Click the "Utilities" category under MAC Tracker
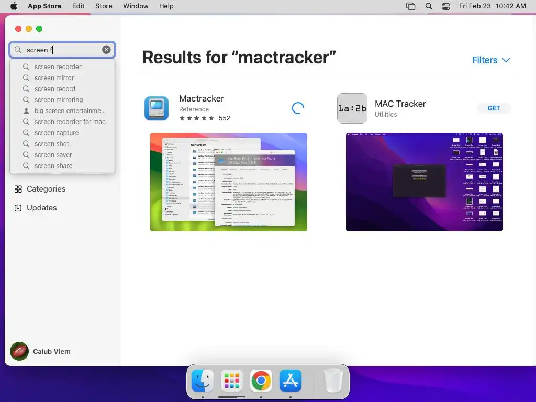 pyautogui.click(x=386, y=115)
